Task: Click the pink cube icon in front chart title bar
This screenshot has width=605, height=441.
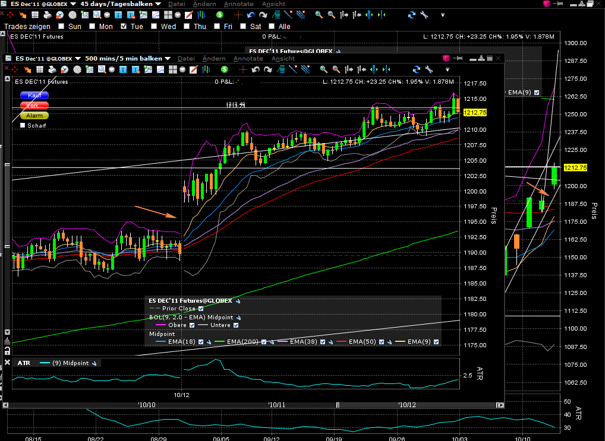Action: tap(446, 58)
